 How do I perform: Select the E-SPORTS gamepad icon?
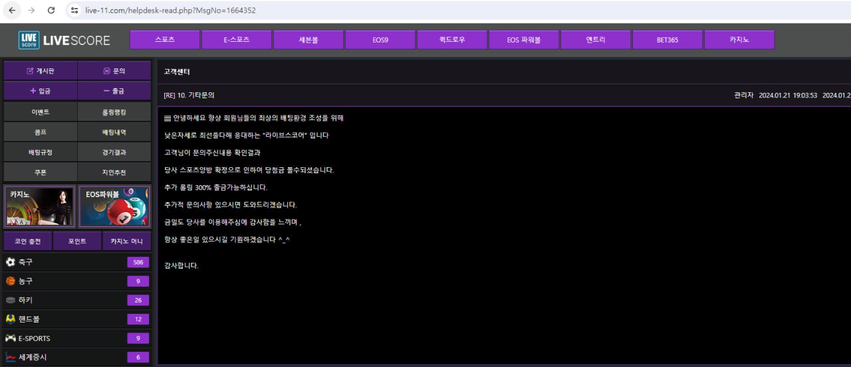pos(10,338)
